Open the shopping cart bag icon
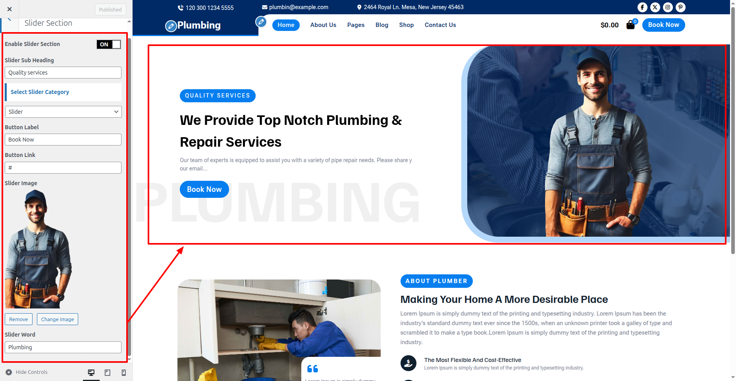Image resolution: width=736 pixels, height=381 pixels. click(x=630, y=25)
